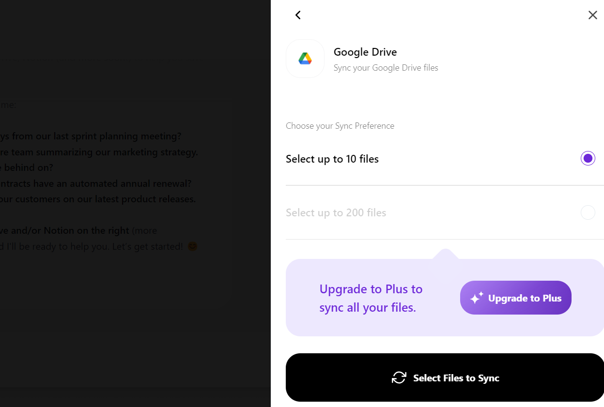
Task: Click dimmed "sprint planning meeting" line
Action: [91, 136]
